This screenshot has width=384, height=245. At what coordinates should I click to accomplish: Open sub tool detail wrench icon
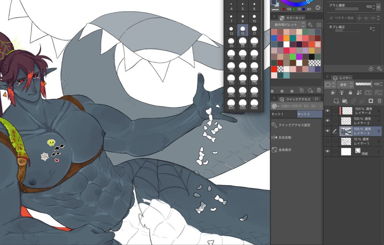coord(379,69)
